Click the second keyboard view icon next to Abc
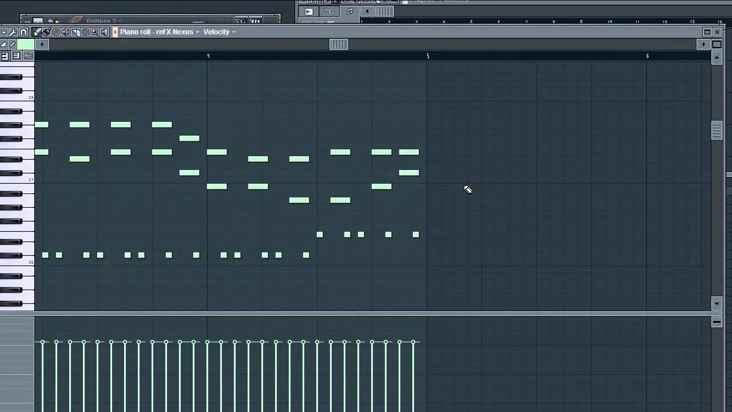The image size is (732, 412). 16,56
